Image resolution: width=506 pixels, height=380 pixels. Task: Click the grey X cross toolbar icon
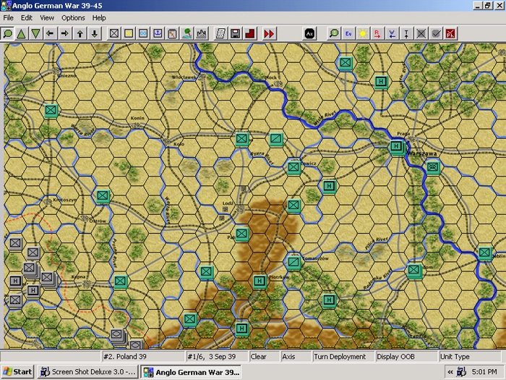421,33
